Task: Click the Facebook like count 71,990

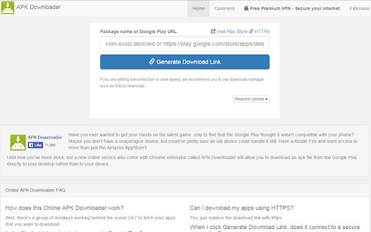Action: [x=50, y=145]
